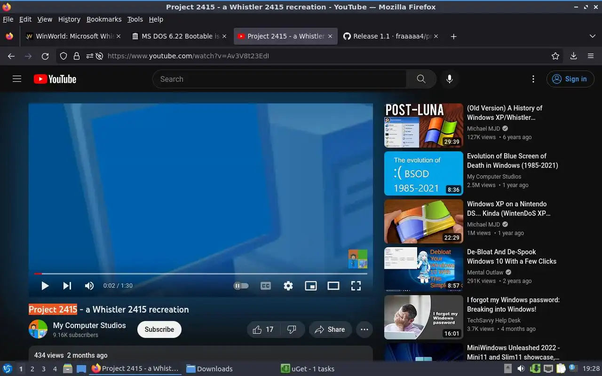Open the History menu
The width and height of the screenshot is (602, 376).
point(69,19)
